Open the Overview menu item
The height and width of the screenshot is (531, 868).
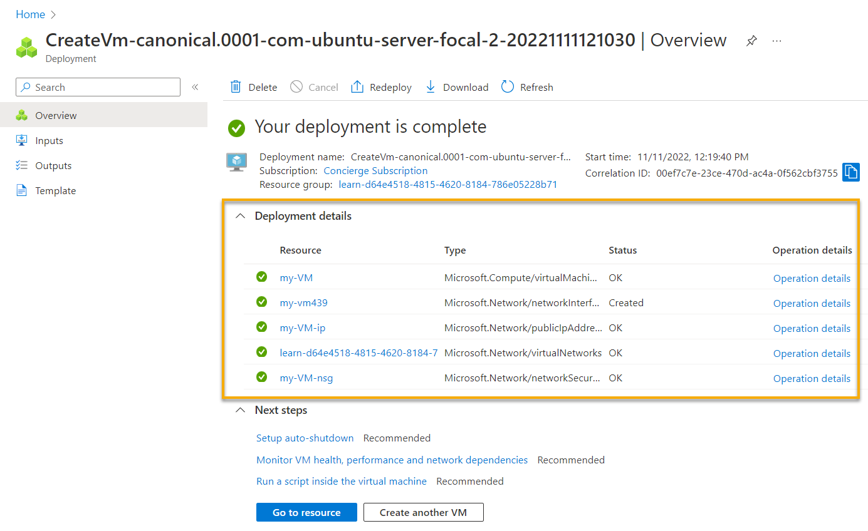103,115
